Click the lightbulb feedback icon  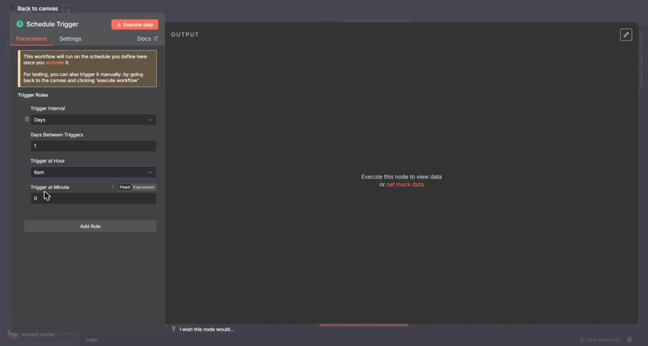point(174,329)
